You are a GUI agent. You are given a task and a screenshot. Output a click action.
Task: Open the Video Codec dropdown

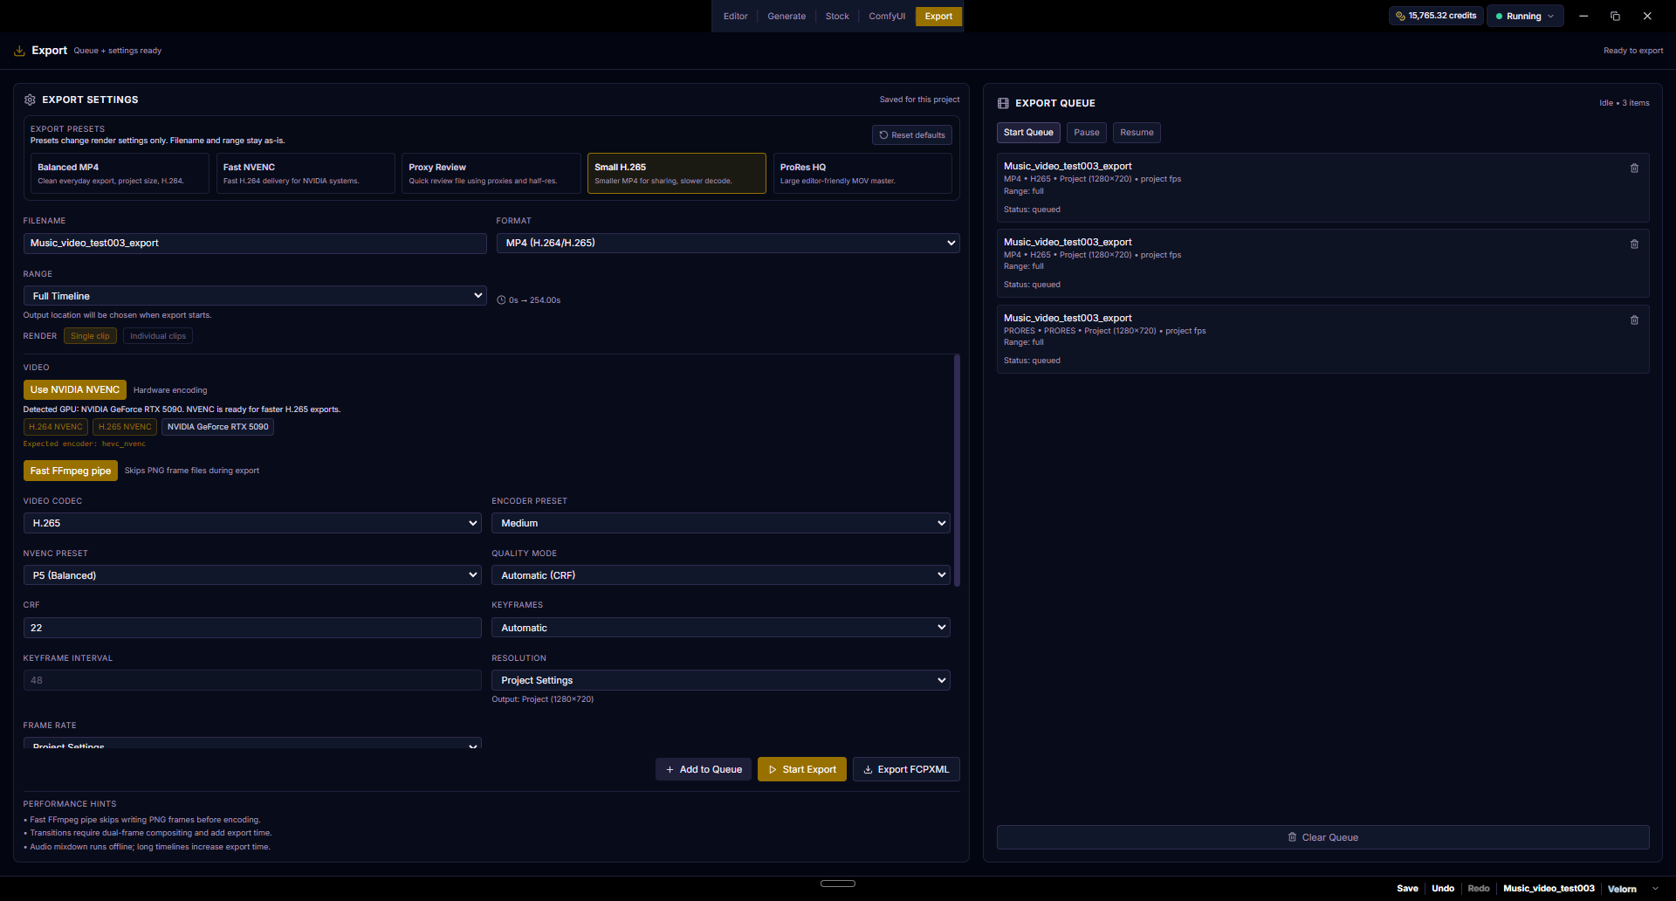[x=252, y=523]
